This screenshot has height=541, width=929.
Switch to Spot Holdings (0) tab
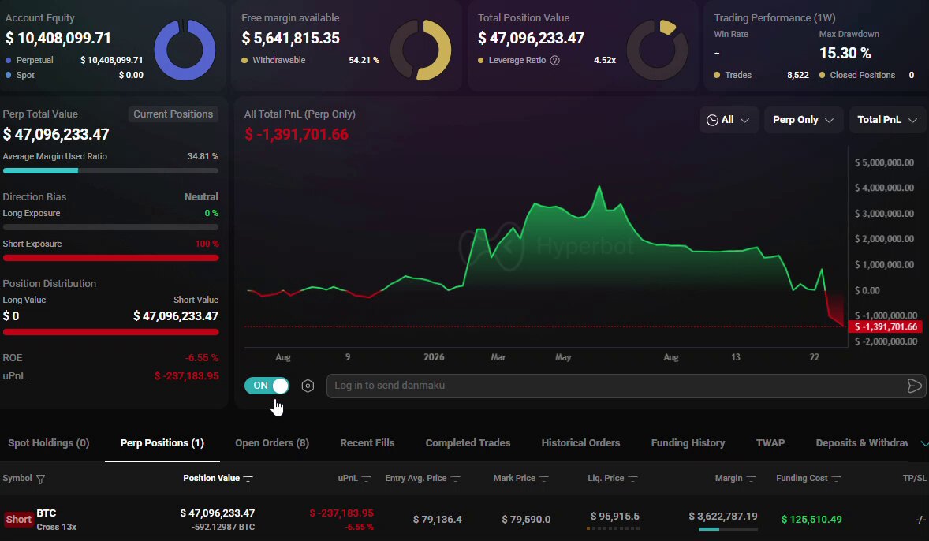(49, 443)
